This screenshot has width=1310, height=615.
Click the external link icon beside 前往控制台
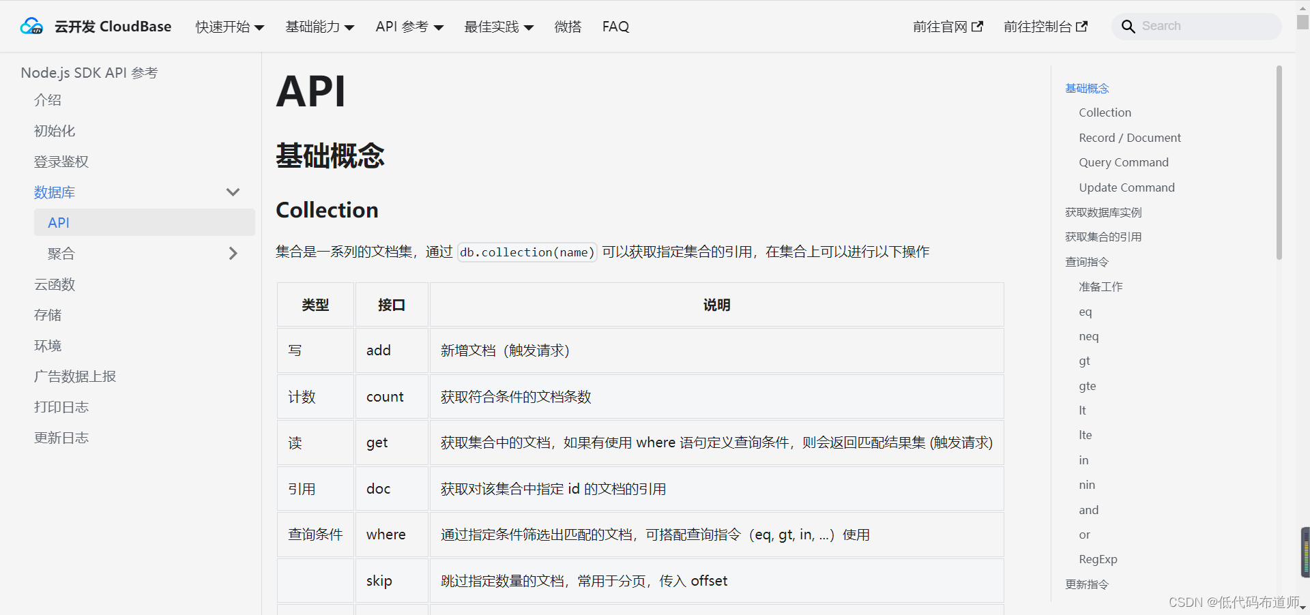point(1081,26)
